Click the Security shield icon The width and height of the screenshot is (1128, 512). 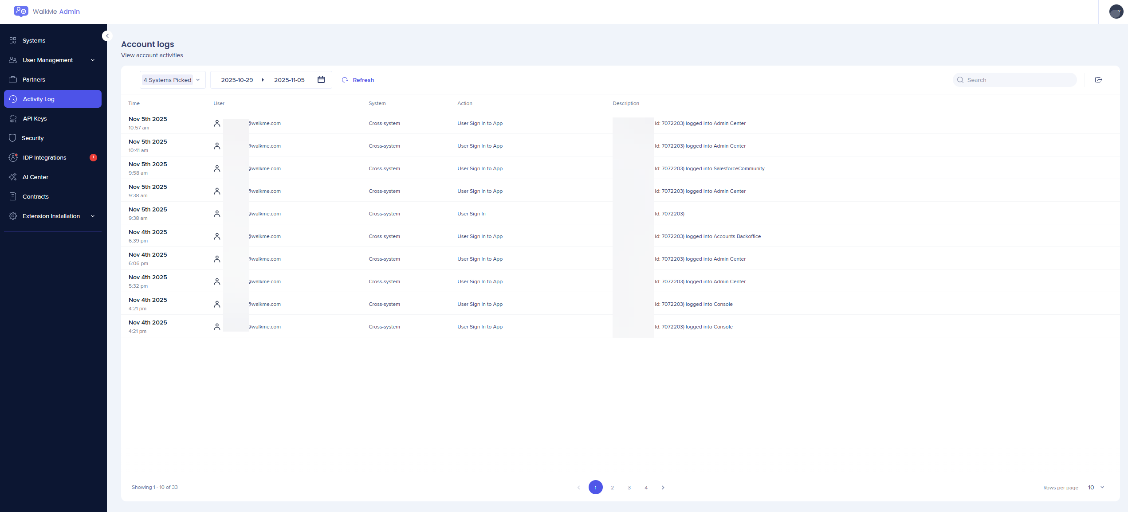click(x=13, y=138)
